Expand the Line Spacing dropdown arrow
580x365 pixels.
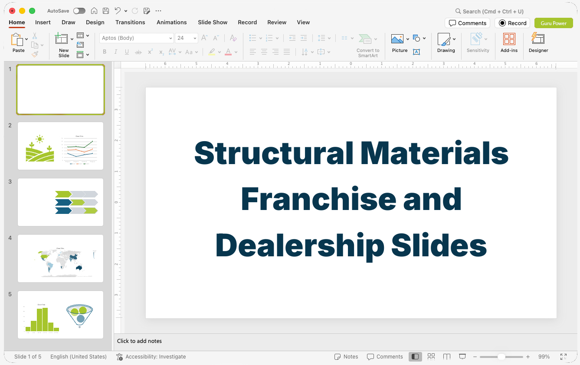(x=329, y=38)
